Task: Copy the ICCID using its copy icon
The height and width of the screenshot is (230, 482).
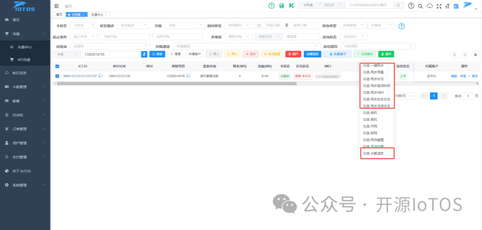Action: click(100, 76)
